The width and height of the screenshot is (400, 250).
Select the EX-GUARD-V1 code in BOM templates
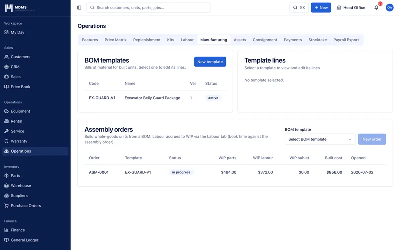102,98
